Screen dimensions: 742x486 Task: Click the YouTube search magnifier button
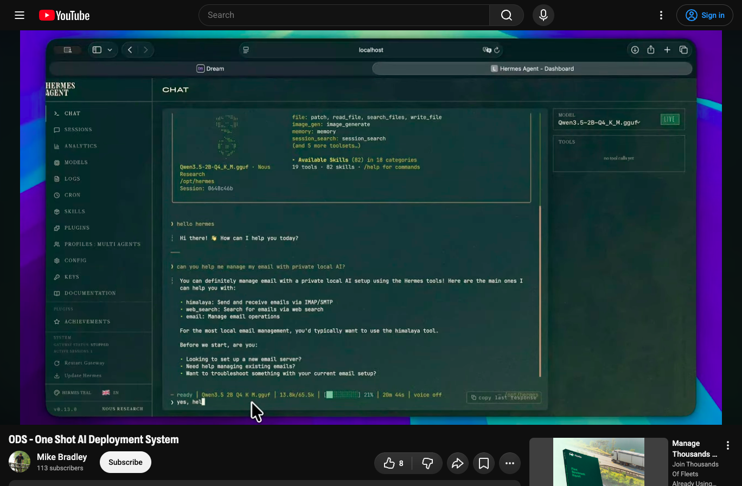[x=506, y=15]
